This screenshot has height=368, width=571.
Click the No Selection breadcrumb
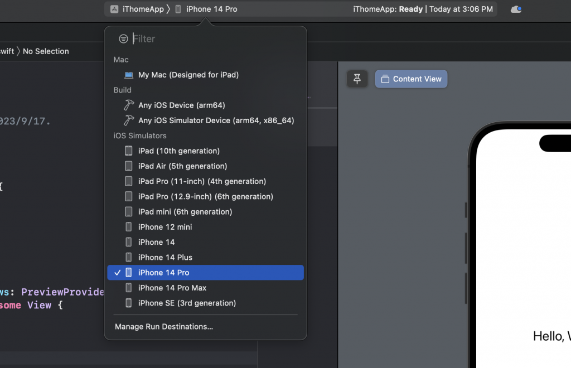point(46,51)
